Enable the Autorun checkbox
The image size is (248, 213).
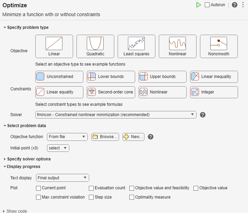click(x=207, y=5)
